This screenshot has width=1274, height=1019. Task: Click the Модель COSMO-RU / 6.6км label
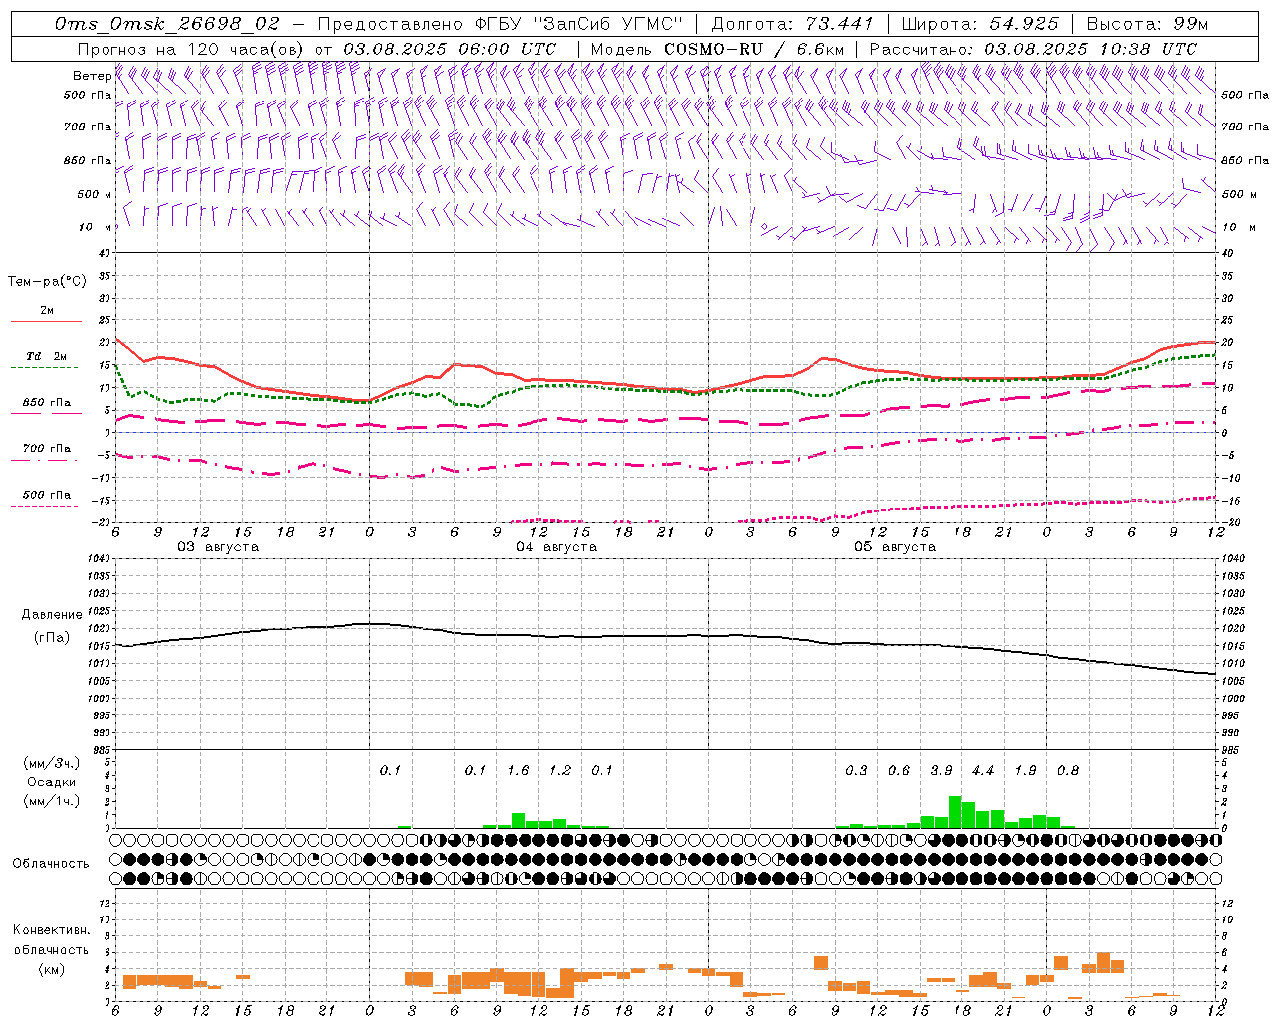tap(718, 49)
